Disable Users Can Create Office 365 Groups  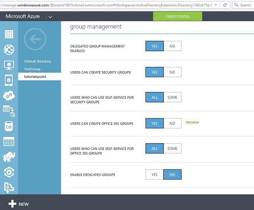coord(172,123)
